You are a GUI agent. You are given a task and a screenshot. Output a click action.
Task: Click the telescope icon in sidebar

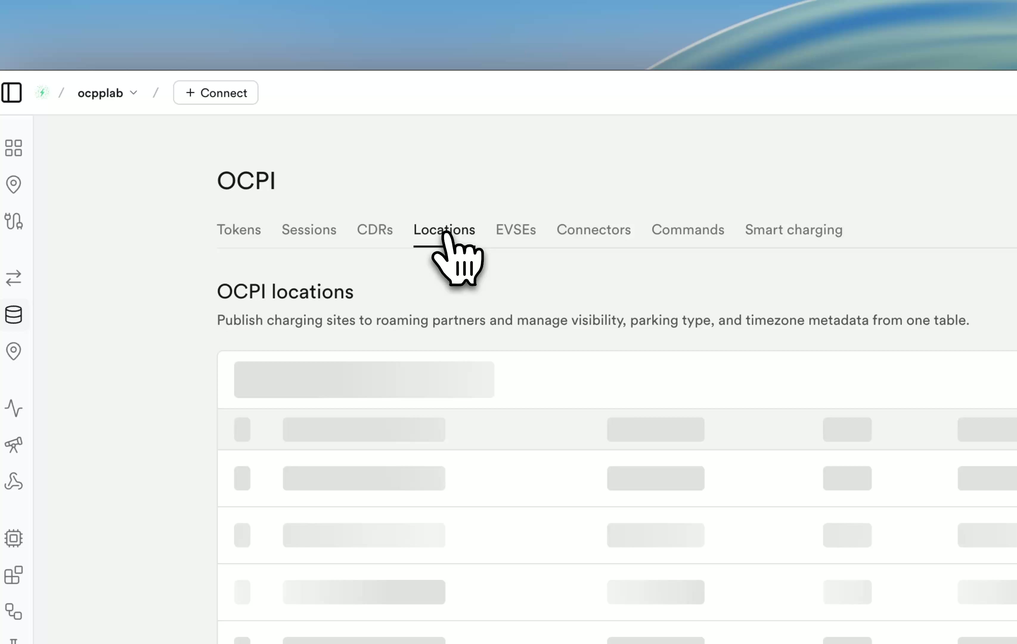point(13,445)
